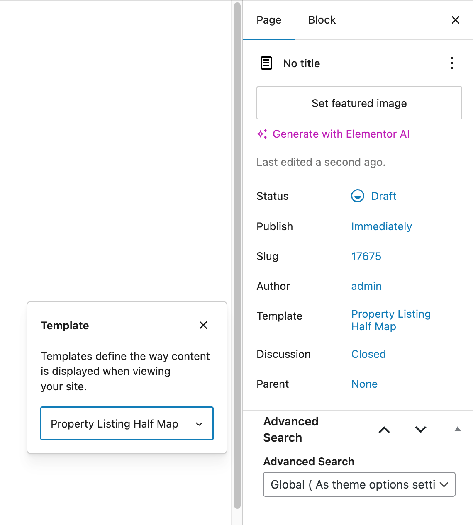Collapse the Advanced Search panel
Image resolution: width=473 pixels, height=525 pixels.
(457, 430)
